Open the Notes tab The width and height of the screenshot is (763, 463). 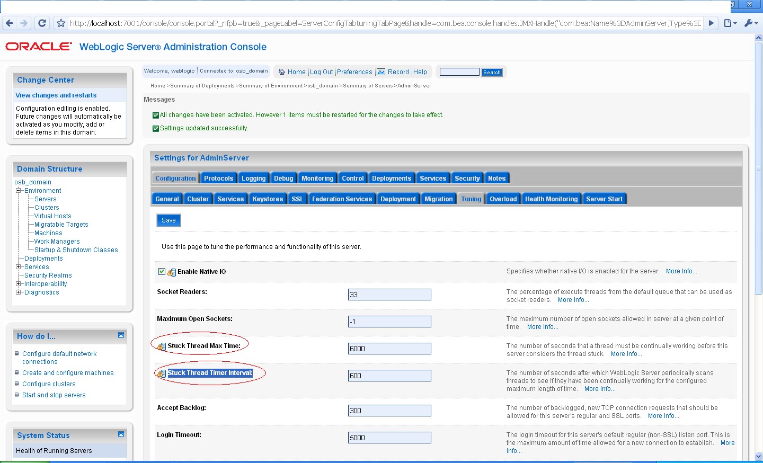[x=497, y=179]
